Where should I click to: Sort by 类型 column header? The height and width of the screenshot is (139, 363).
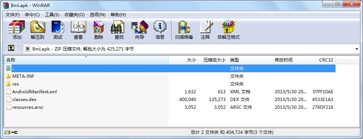tap(250, 60)
